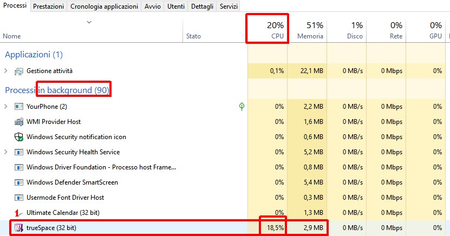Viewport: 450px width, 236px height.
Task: Select Windows Security Health Service name
Action: pyautogui.click(x=73, y=152)
